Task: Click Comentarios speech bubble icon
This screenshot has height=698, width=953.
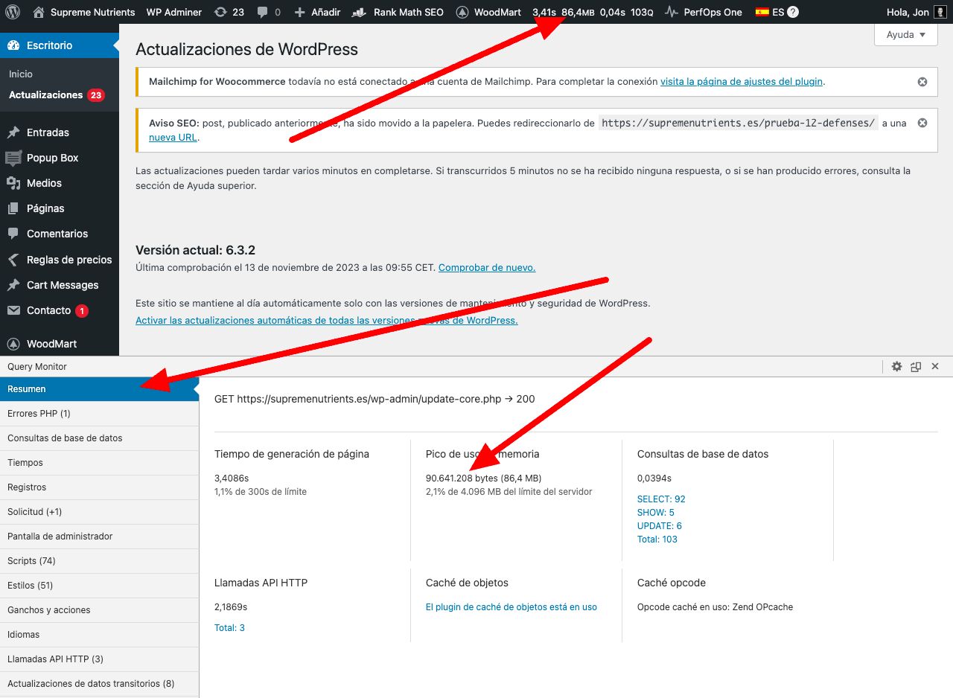Action: click(13, 234)
